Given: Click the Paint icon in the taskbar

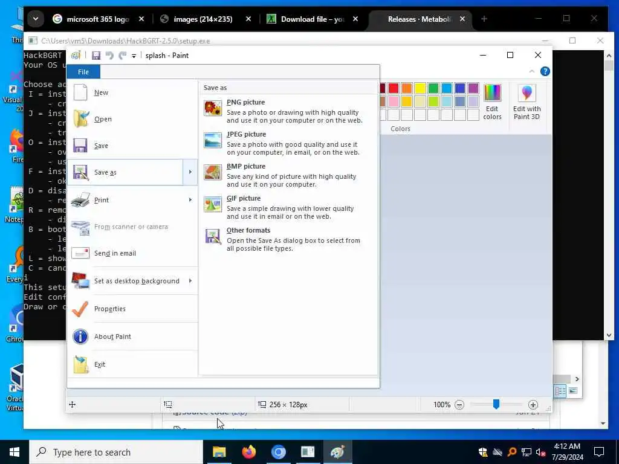Looking at the screenshot, I should click(337, 452).
